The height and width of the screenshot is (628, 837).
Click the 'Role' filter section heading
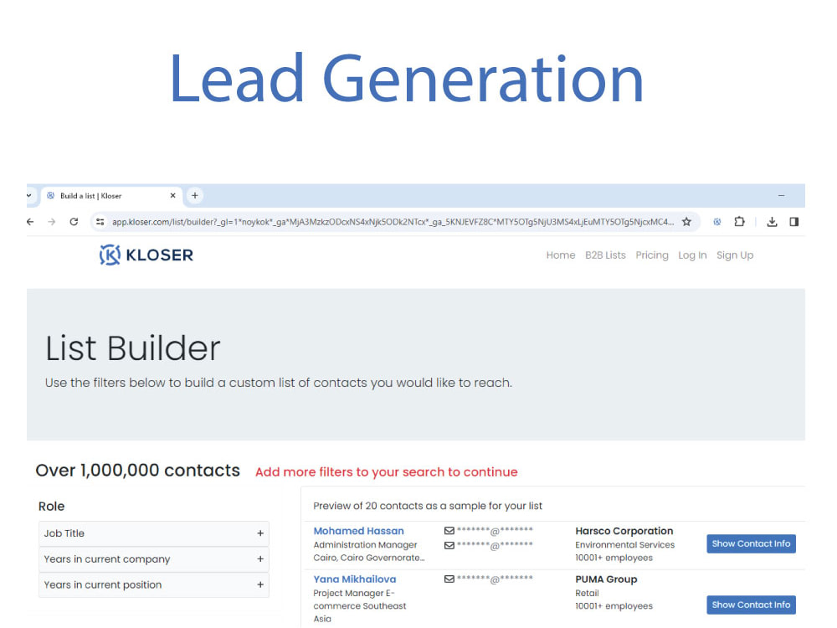click(x=51, y=507)
